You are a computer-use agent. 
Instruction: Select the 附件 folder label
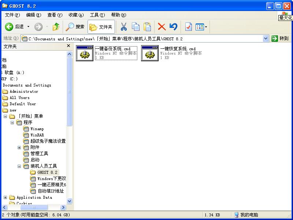(35, 147)
